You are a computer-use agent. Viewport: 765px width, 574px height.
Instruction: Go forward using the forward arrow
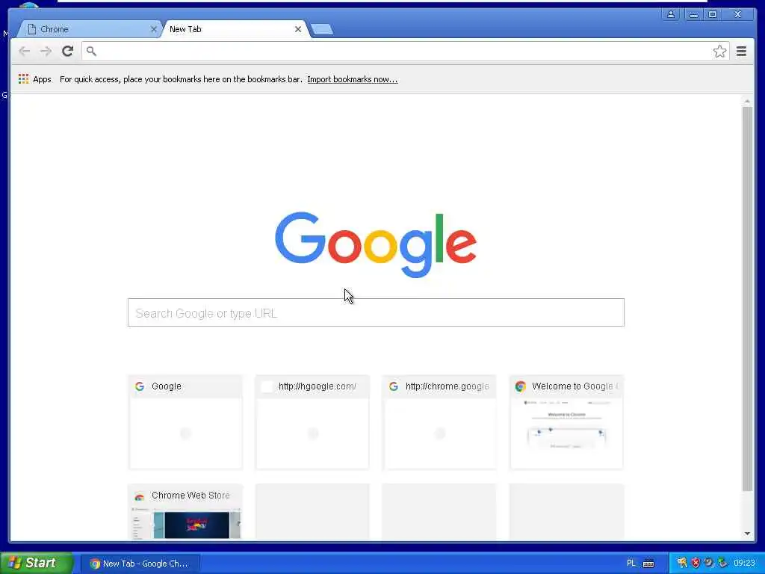46,52
